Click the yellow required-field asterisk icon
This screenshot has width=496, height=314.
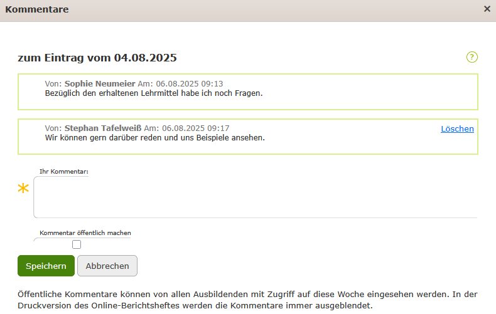[24, 189]
